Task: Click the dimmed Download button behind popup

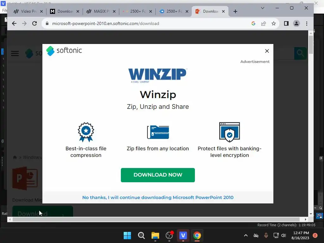Action: pyautogui.click(x=43, y=212)
